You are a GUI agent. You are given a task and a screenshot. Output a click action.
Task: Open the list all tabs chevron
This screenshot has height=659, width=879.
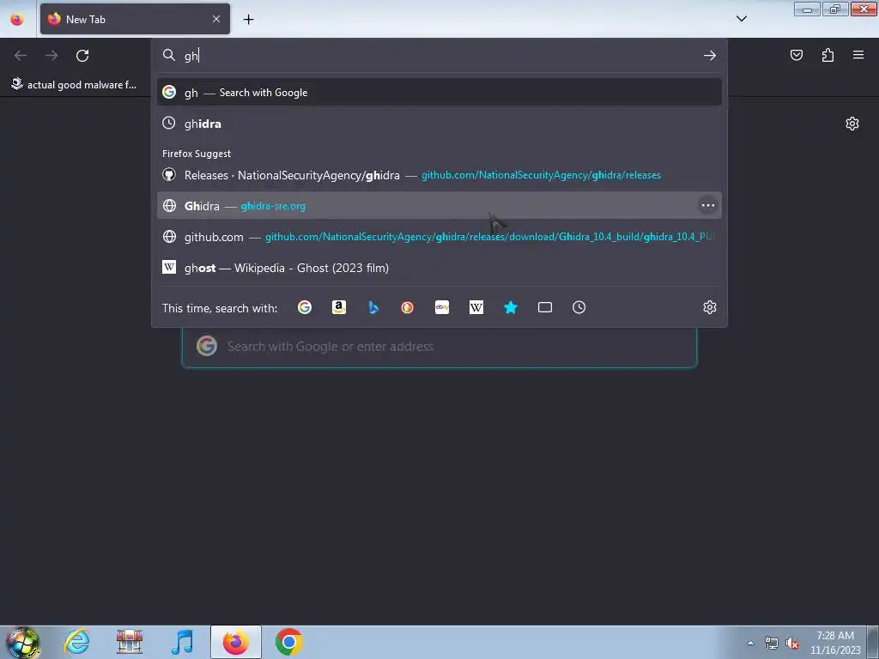coord(741,19)
